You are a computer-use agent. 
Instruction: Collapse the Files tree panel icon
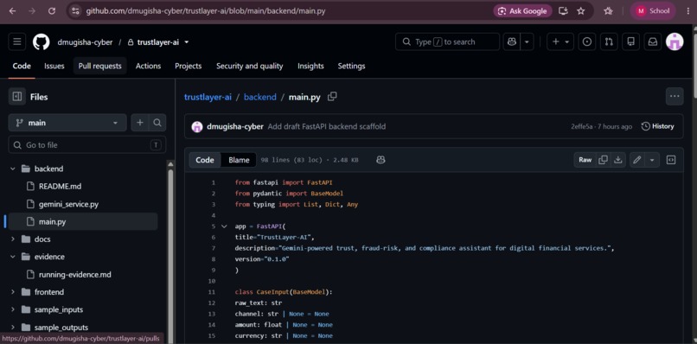[17, 97]
